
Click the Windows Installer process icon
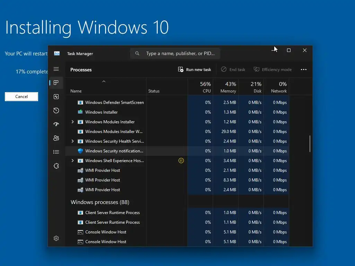80,112
